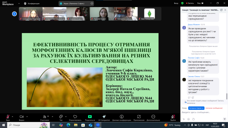Open Outlook from taskbar
Viewport: 228px width, 128px height.
90,125
